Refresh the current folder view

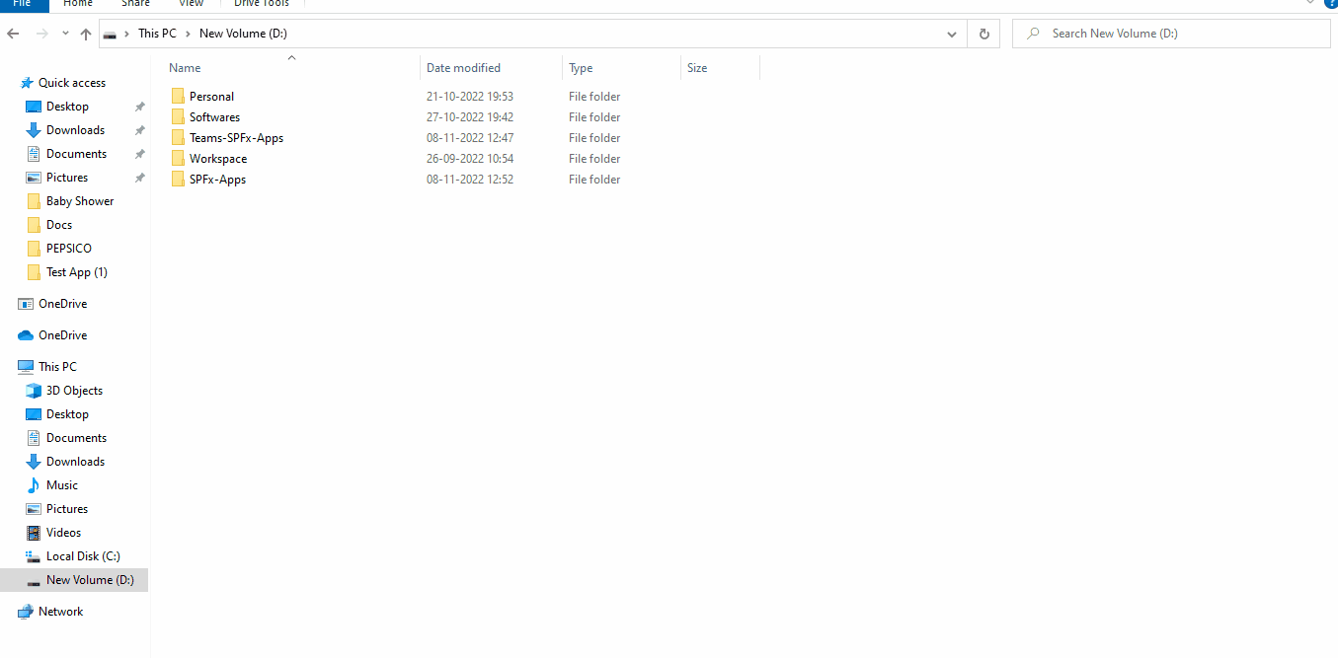(x=984, y=33)
